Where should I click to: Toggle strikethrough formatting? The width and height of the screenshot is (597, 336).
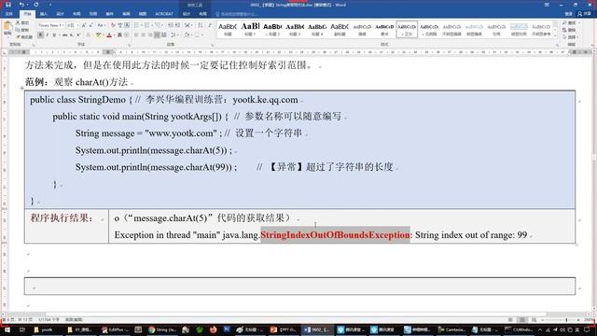point(64,35)
